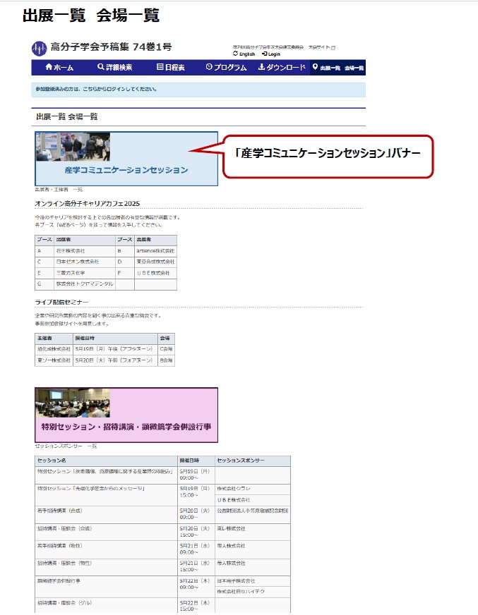Click the login notice for registered participants
Image resolution: width=478 pixels, height=615 pixels.
198,90
